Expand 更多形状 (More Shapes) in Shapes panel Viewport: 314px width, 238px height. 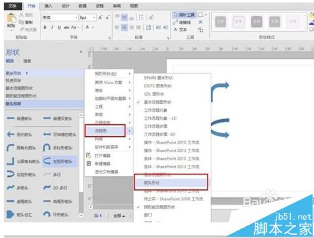click(x=44, y=73)
